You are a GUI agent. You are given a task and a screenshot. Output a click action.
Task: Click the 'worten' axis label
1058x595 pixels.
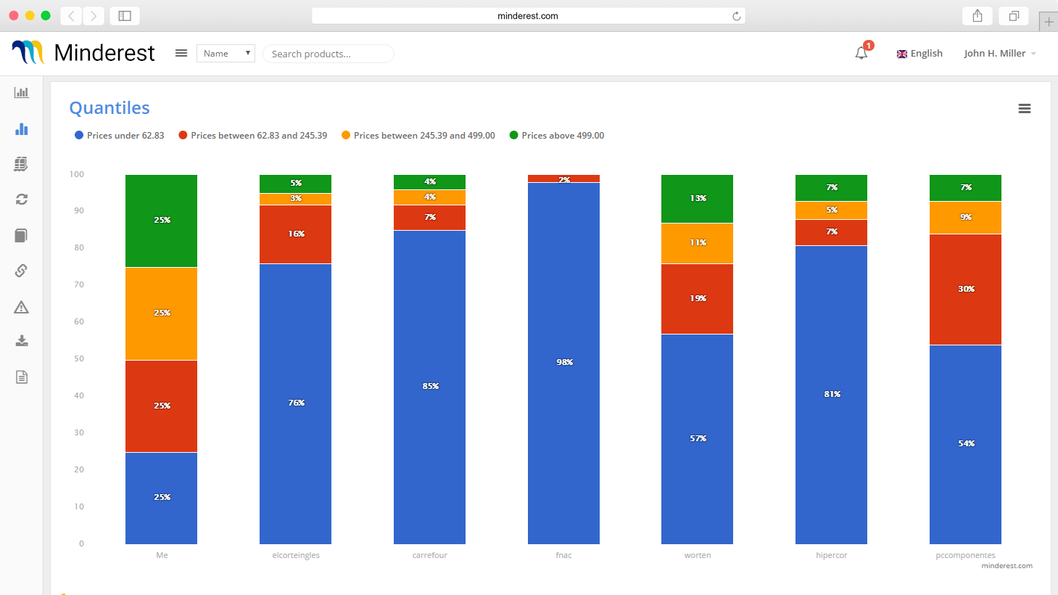698,555
